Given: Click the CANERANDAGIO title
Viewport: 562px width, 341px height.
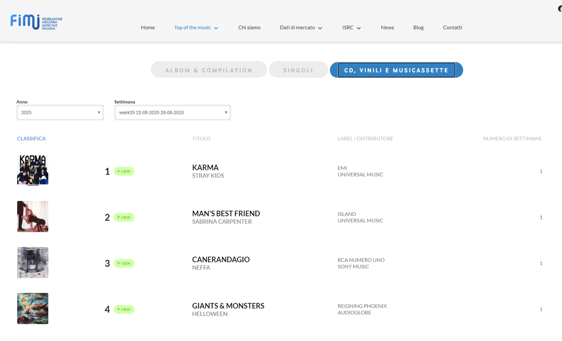Looking at the screenshot, I should (221, 260).
